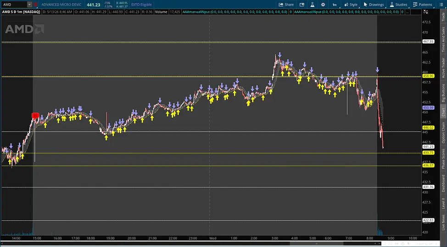Open the hamburger options menu

(441, 5)
